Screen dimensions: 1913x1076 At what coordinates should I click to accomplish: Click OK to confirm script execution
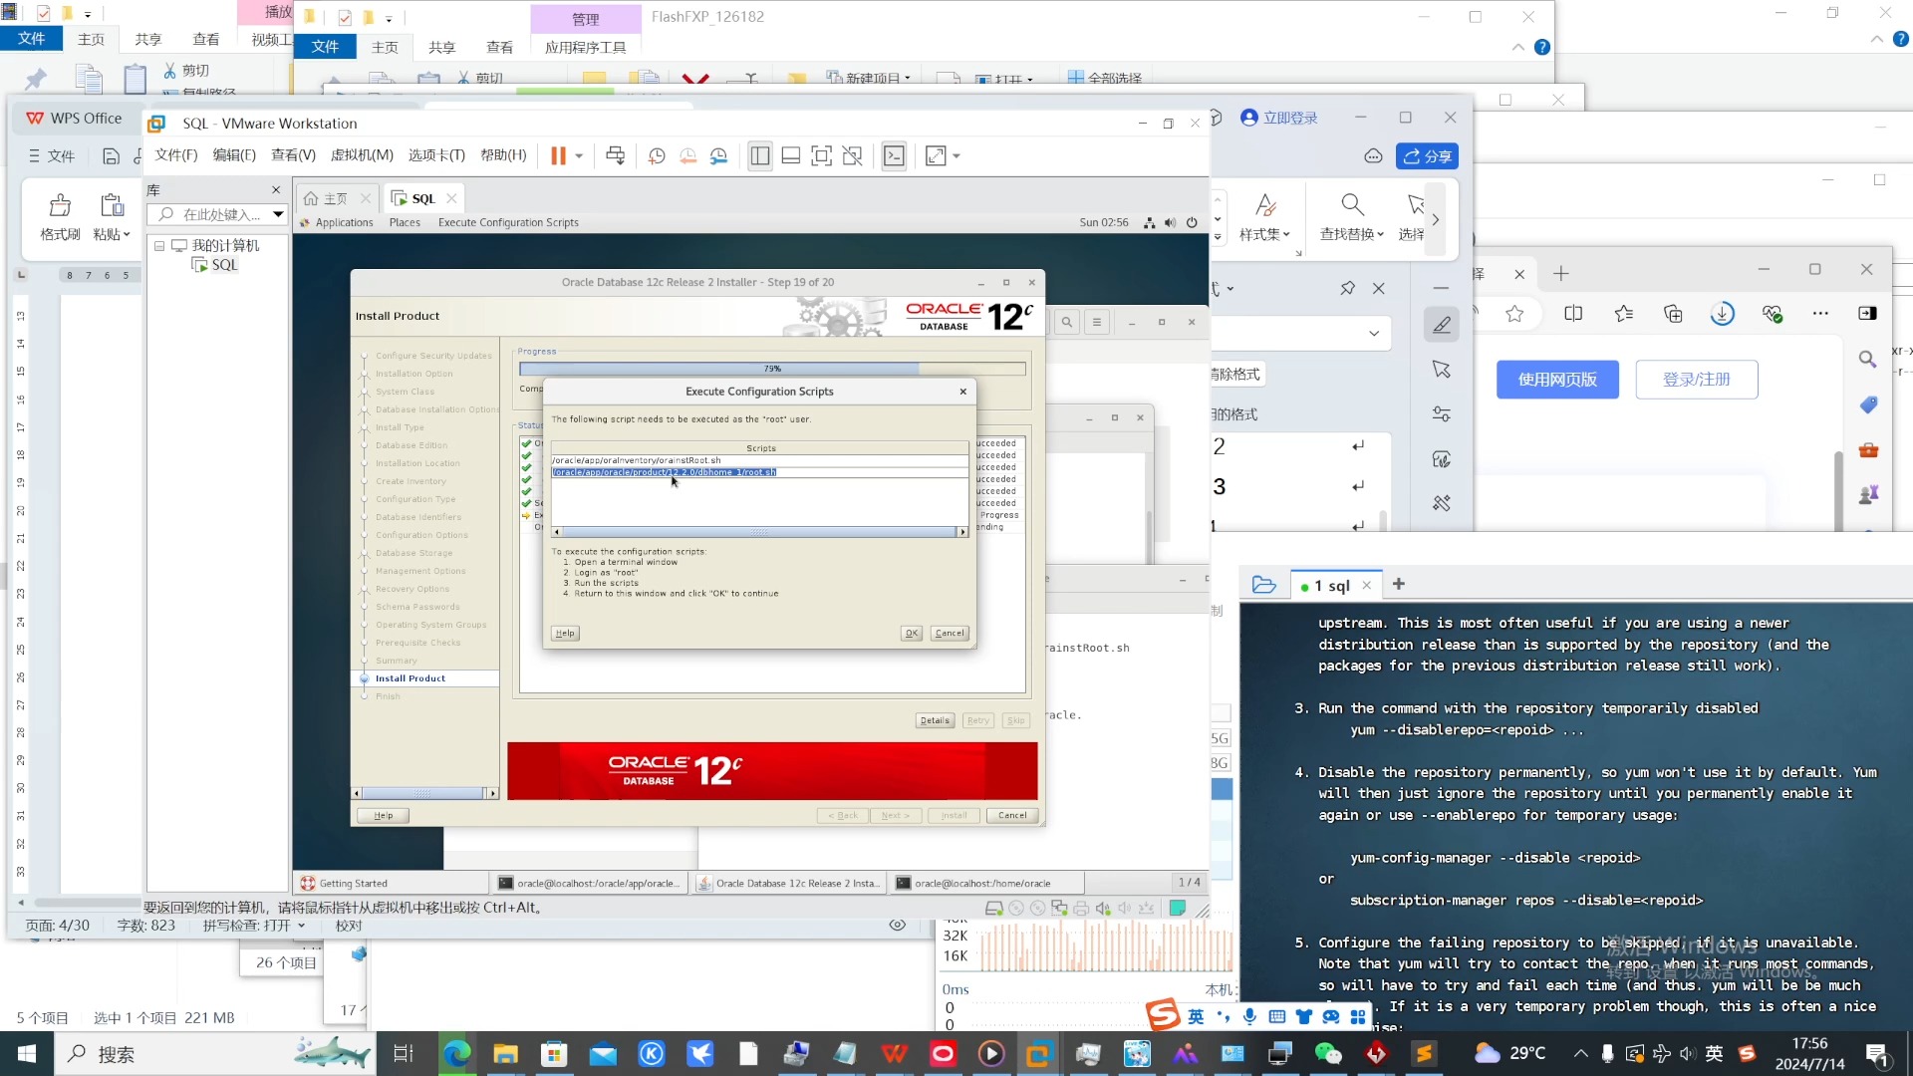(x=912, y=632)
